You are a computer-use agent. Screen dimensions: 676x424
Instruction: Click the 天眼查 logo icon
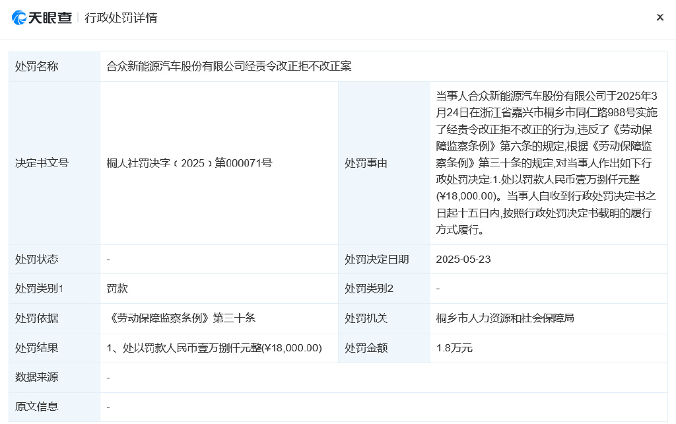[19, 18]
